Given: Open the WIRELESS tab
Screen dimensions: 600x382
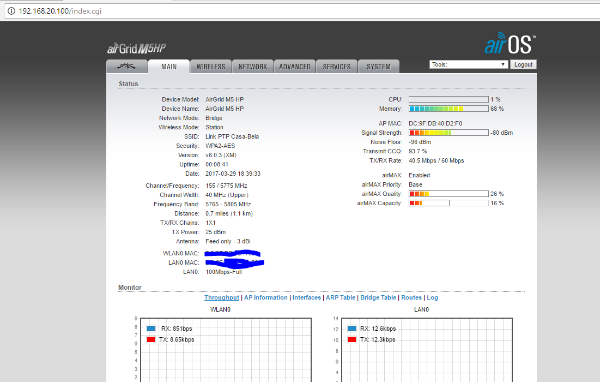Looking at the screenshot, I should tap(211, 67).
